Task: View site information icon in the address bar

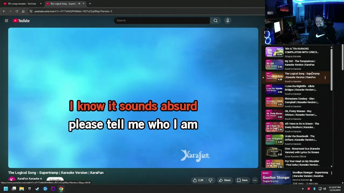Action: point(31,11)
